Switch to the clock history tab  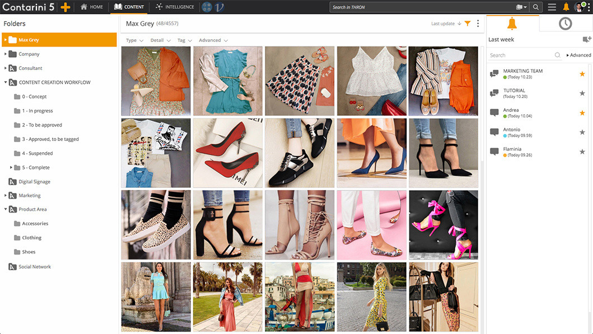tap(565, 23)
